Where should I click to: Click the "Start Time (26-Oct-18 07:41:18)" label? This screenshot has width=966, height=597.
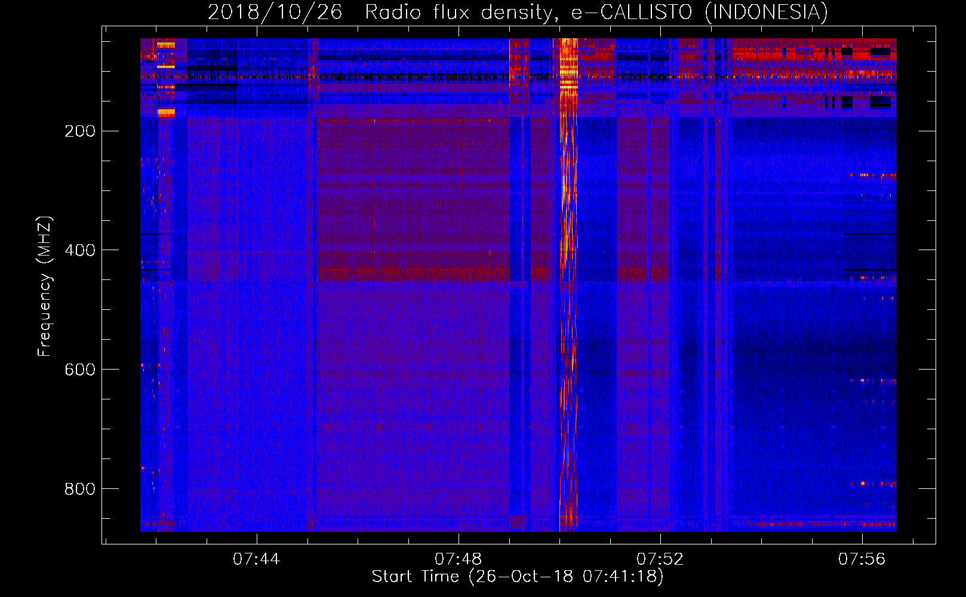tap(518, 577)
